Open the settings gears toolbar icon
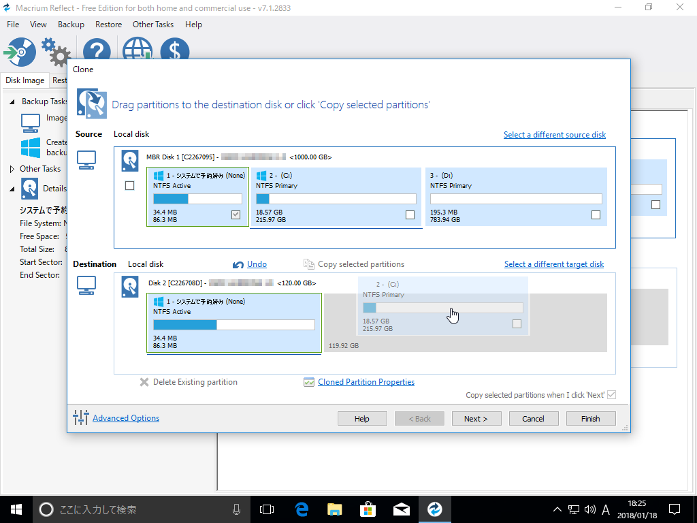Image resolution: width=697 pixels, height=523 pixels. click(x=56, y=52)
